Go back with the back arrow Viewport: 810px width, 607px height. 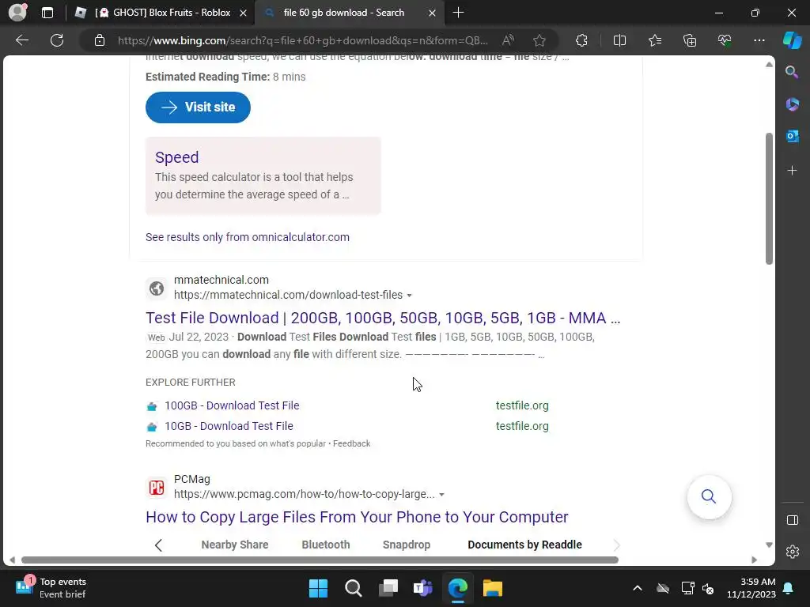point(21,40)
